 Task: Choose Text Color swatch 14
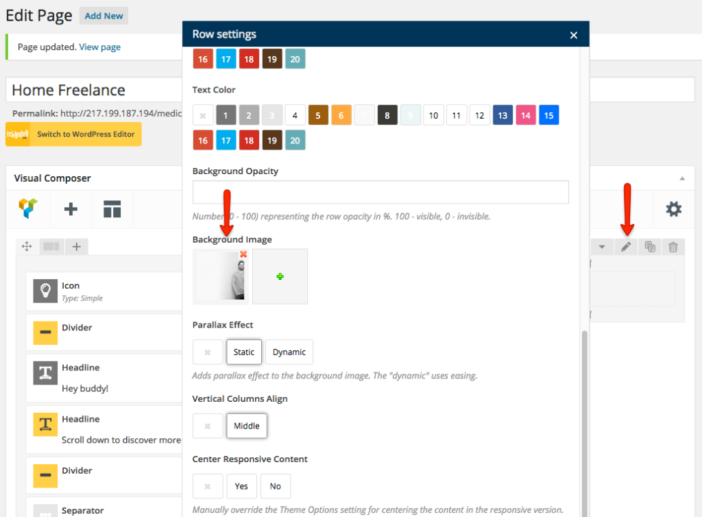(x=526, y=115)
